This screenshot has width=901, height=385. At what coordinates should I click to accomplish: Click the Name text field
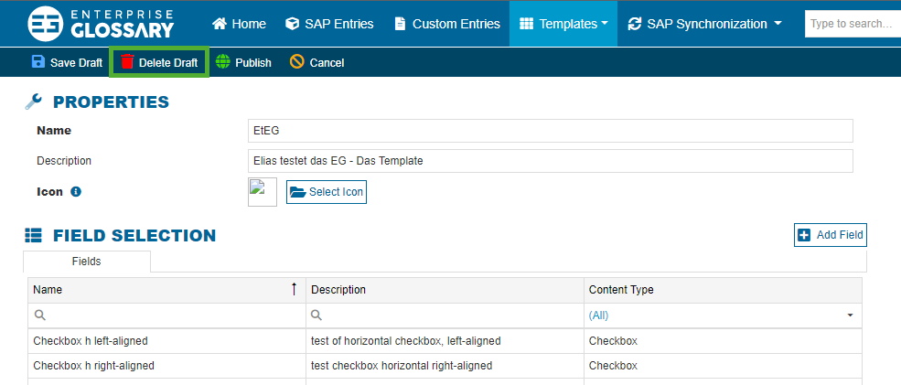(551, 131)
